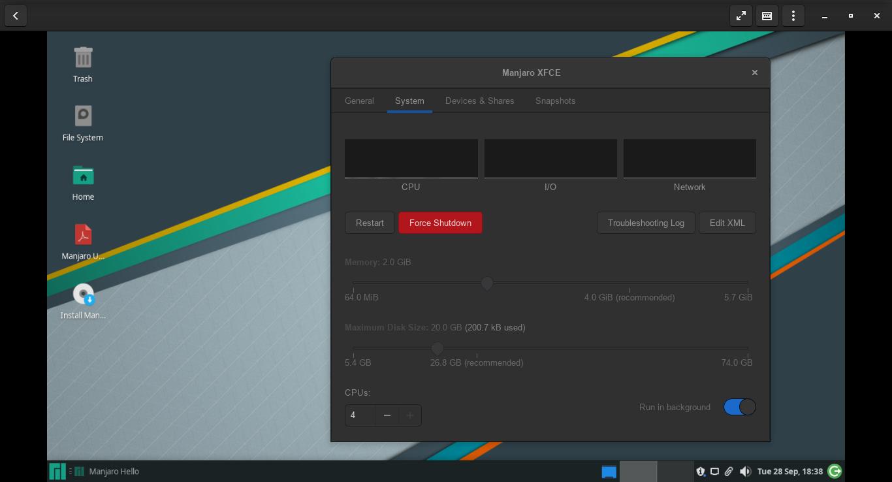Screen dimensions: 892x482
Task: Click the I/O usage graph
Action: [x=550, y=158]
